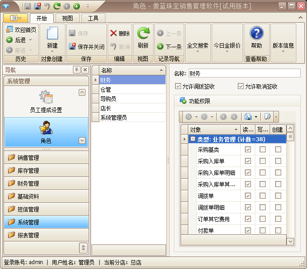Click the 新建 new object icon

coord(52,34)
